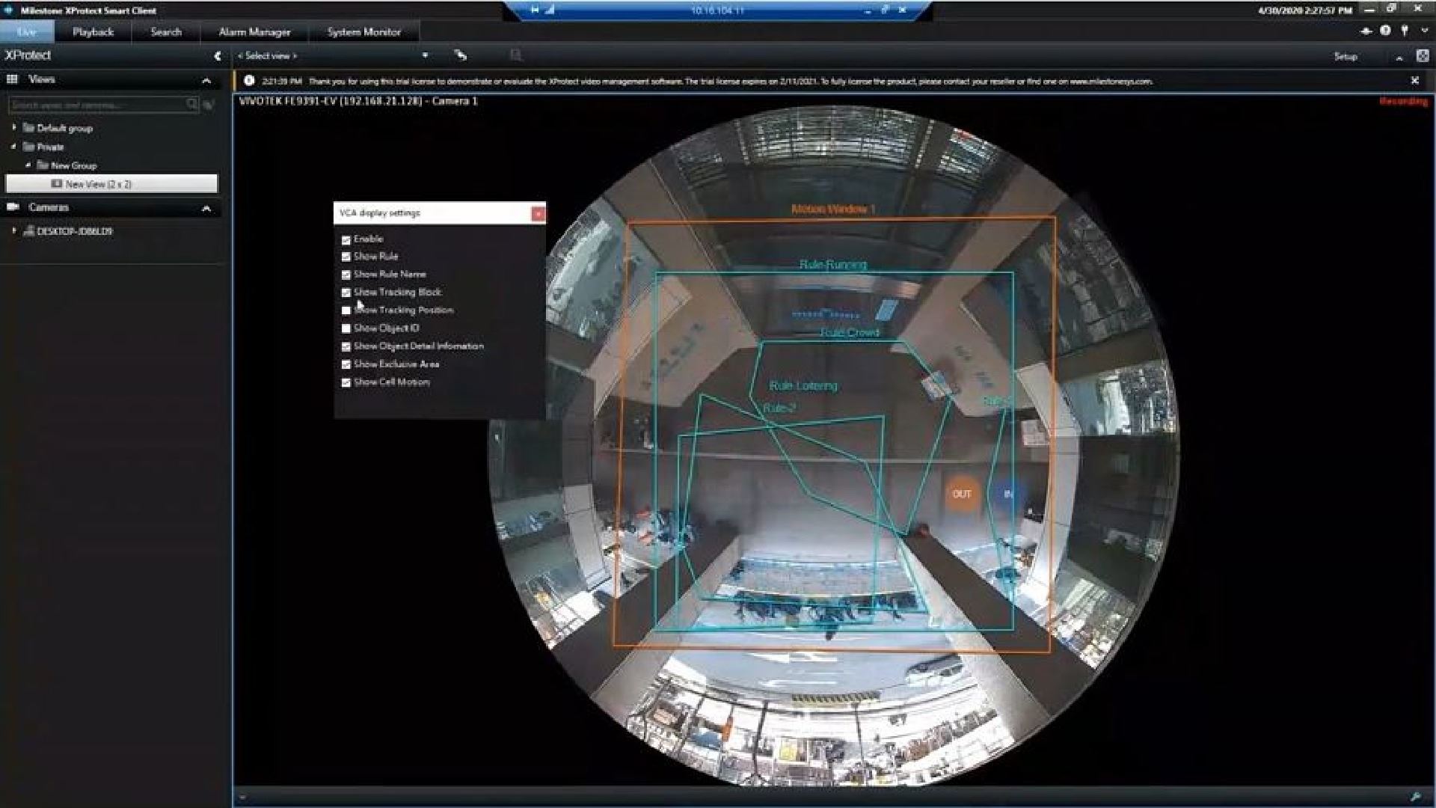The height and width of the screenshot is (808, 1436).
Task: Open the System Monitor tab
Action: (x=363, y=31)
